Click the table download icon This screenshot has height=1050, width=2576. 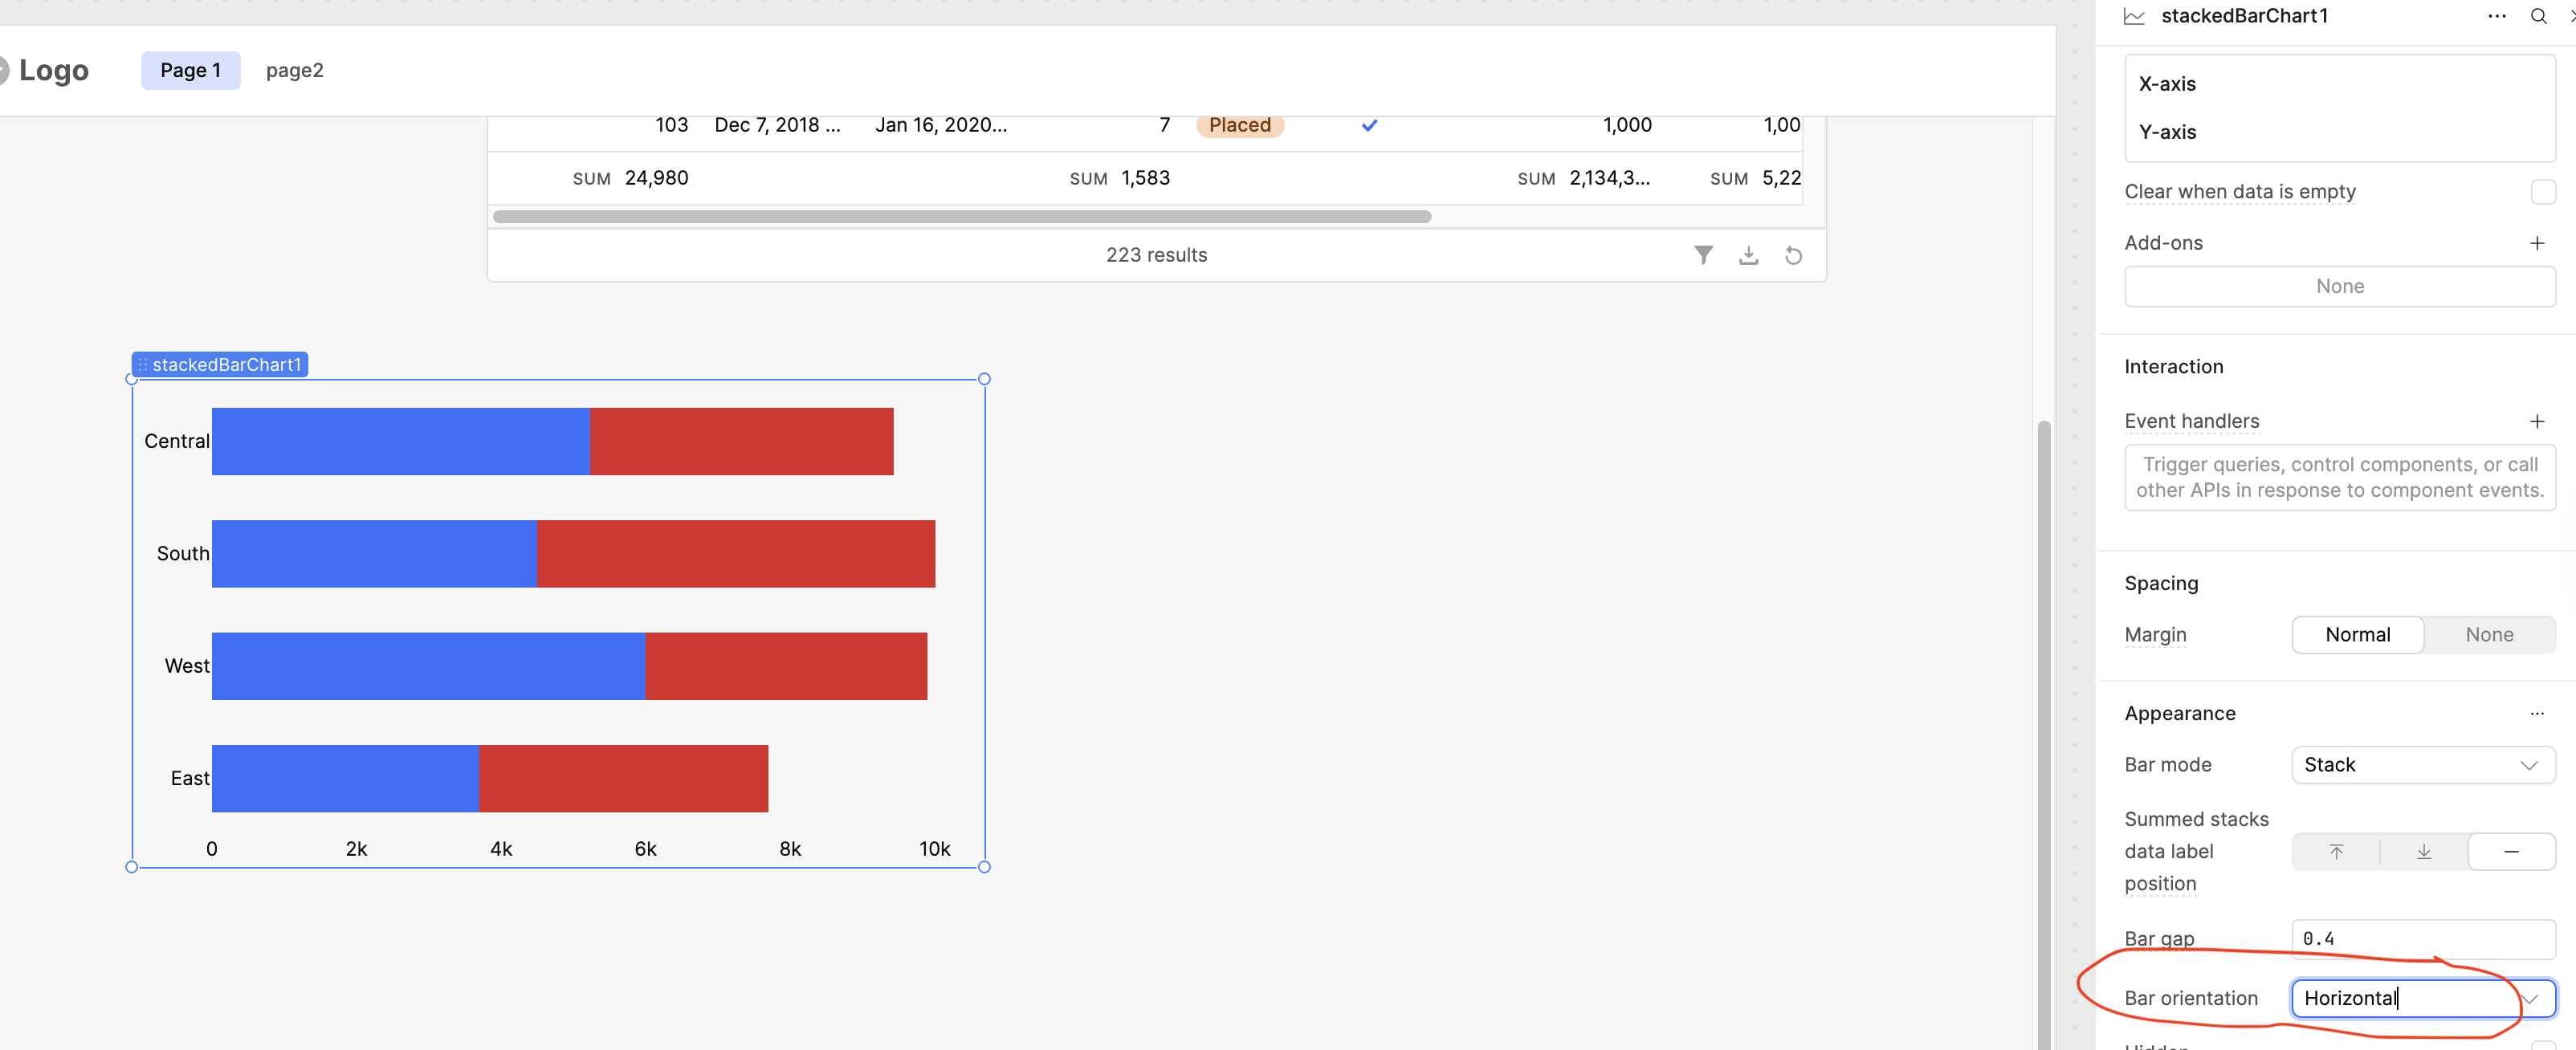(x=1748, y=255)
